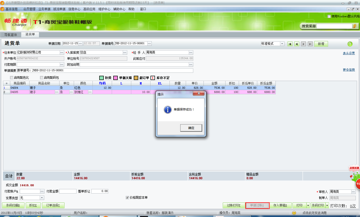This screenshot has height=217, width=360.
Task: Open the 钱流单据 menu
Action: [59, 9]
